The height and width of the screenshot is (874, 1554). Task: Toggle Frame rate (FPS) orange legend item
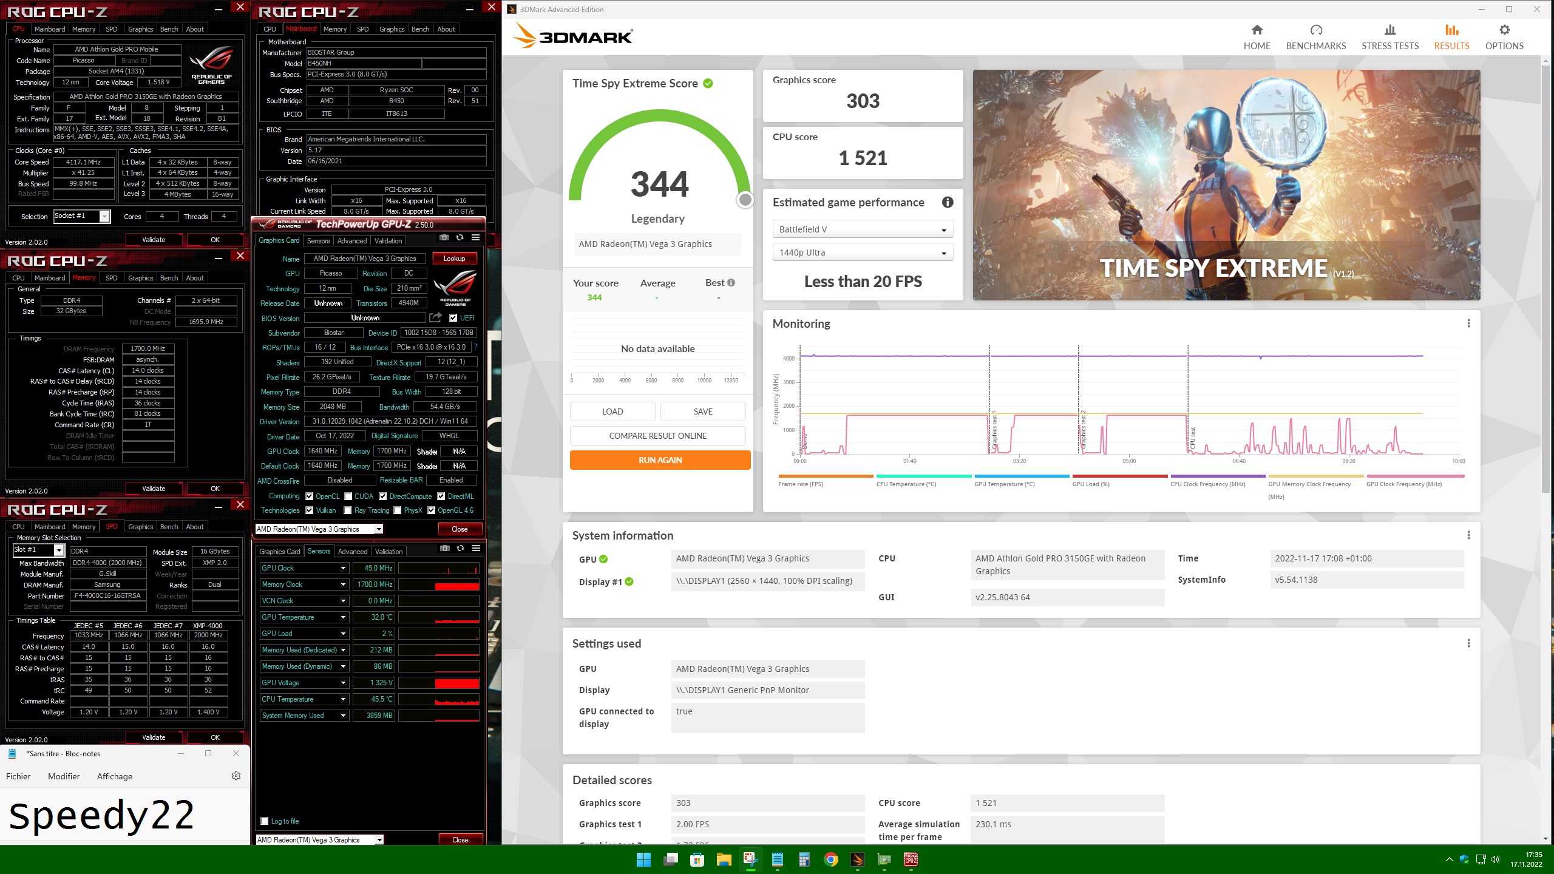826,481
